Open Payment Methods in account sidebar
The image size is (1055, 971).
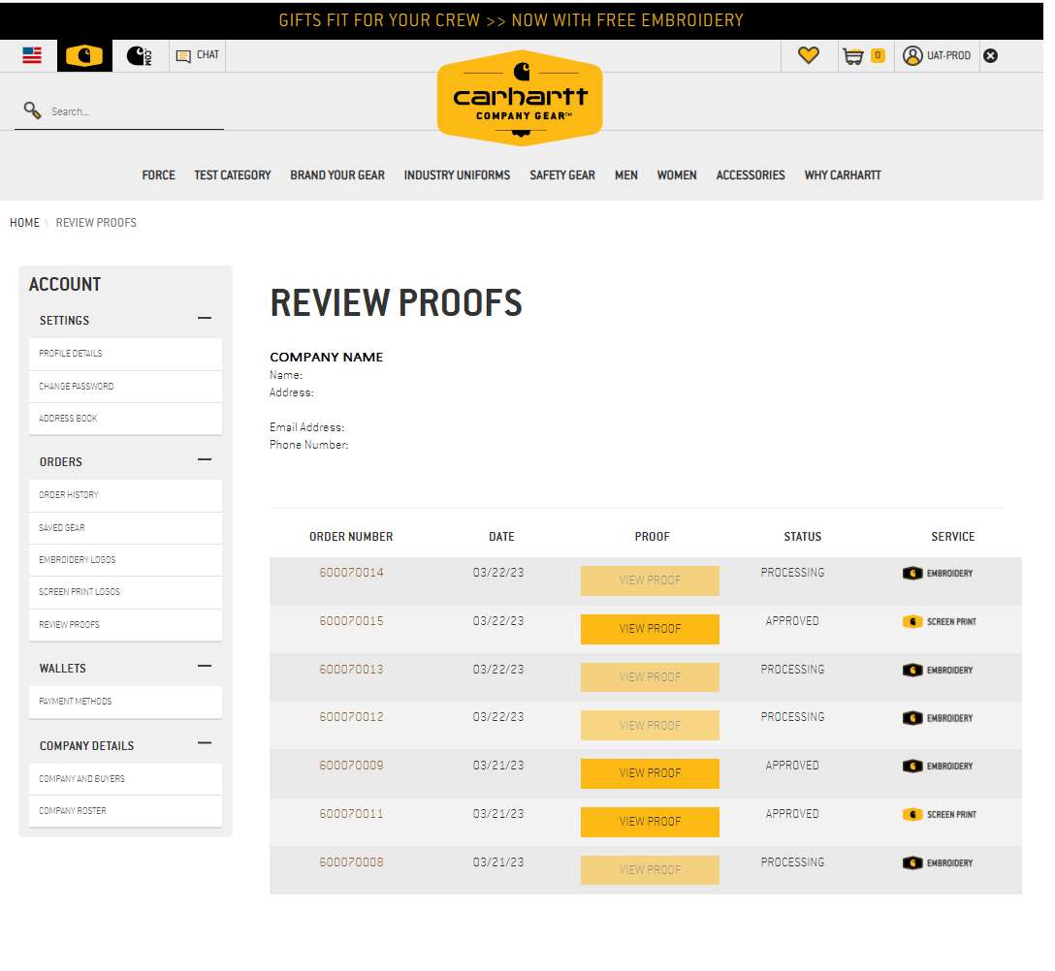126,702
